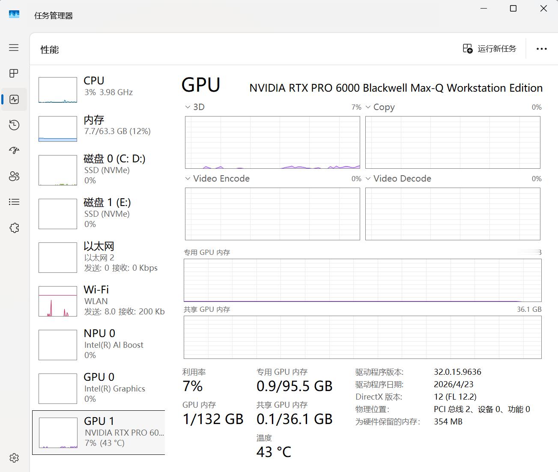Select the Wi-Fi performance item
The width and height of the screenshot is (558, 472).
tap(98, 301)
